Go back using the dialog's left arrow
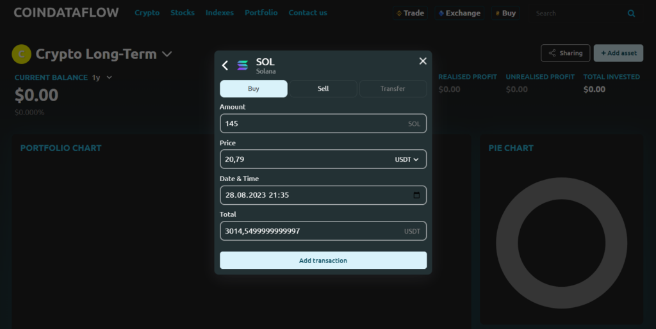 coord(225,65)
